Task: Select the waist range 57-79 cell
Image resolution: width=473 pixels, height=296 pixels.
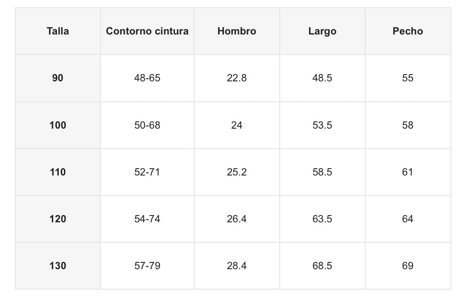Action: [x=147, y=266]
